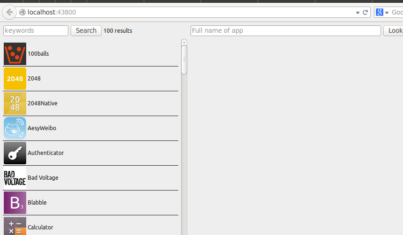Open the Authenticator key icon

[15, 153]
